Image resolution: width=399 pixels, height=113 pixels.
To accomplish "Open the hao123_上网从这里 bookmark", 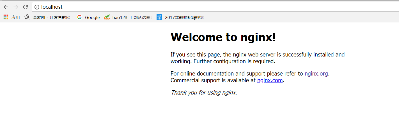I will (x=132, y=17).
